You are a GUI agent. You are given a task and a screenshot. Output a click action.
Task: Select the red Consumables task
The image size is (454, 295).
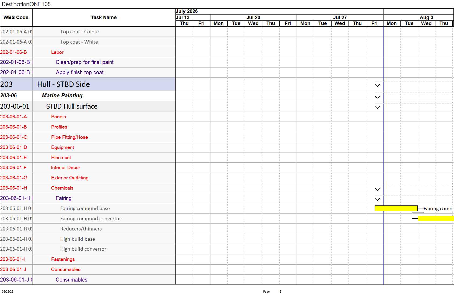(66, 269)
